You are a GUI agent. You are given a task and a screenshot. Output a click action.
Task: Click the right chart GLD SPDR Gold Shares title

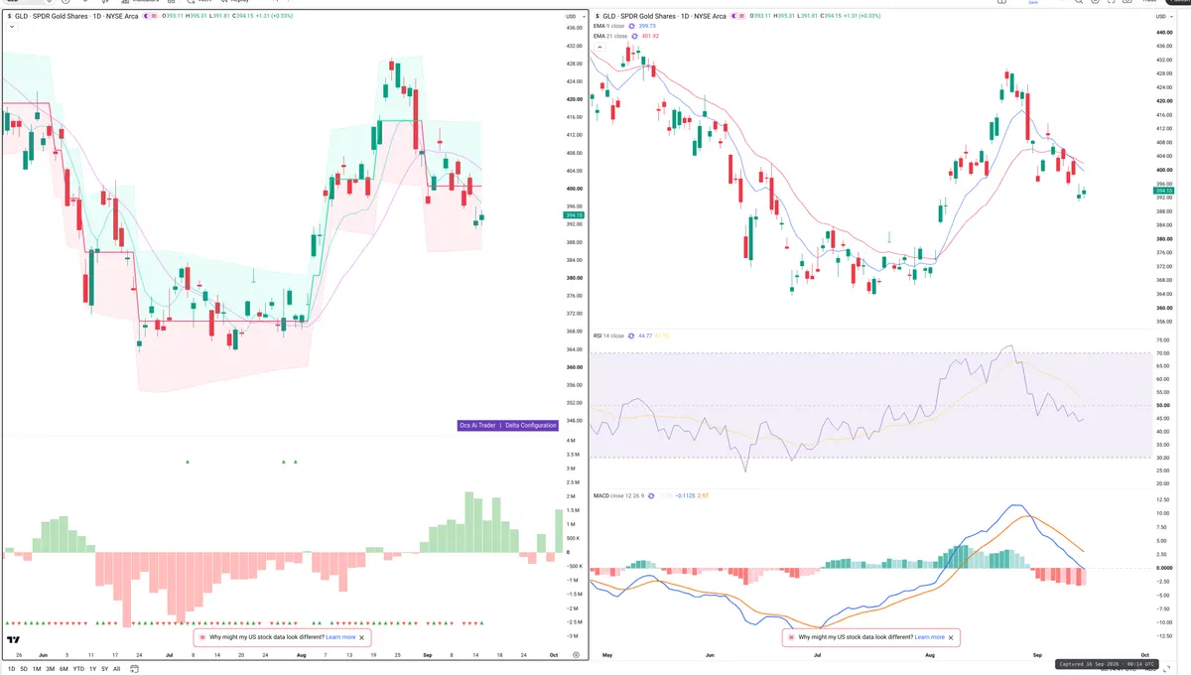[x=665, y=16]
